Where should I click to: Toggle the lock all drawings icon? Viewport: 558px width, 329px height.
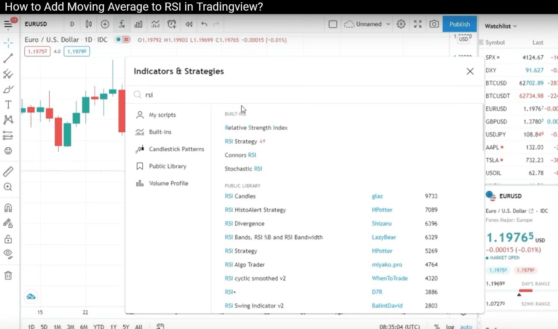coord(8,239)
